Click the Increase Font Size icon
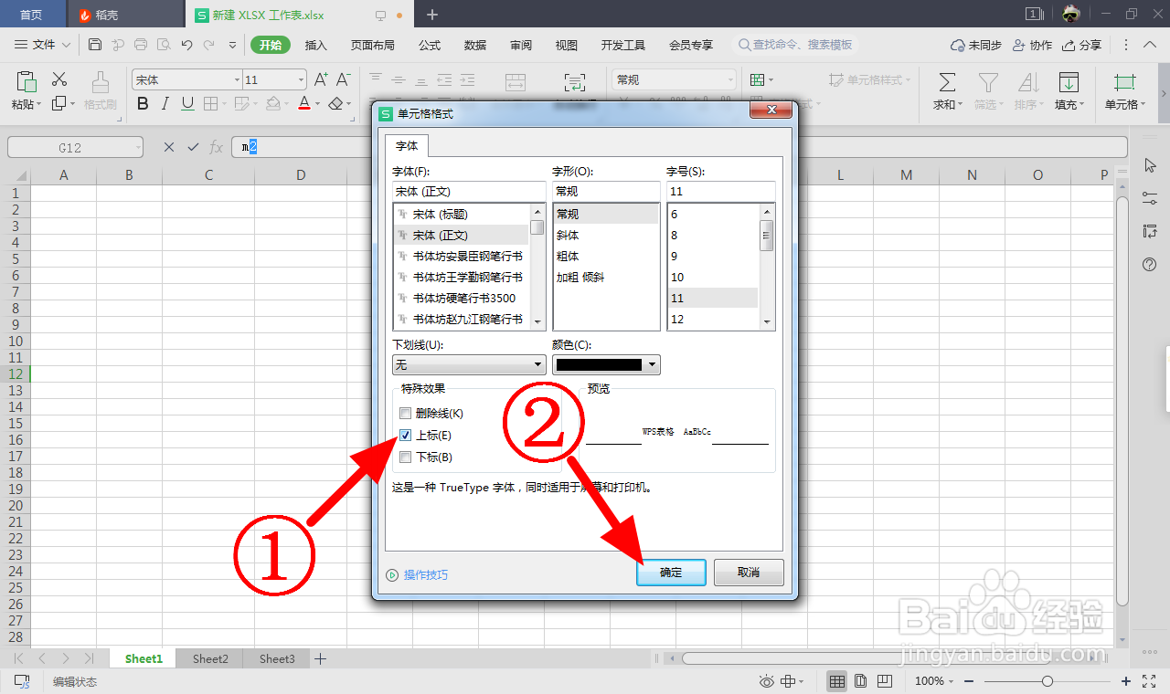Screen dimensions: 1170x694 click(321, 79)
